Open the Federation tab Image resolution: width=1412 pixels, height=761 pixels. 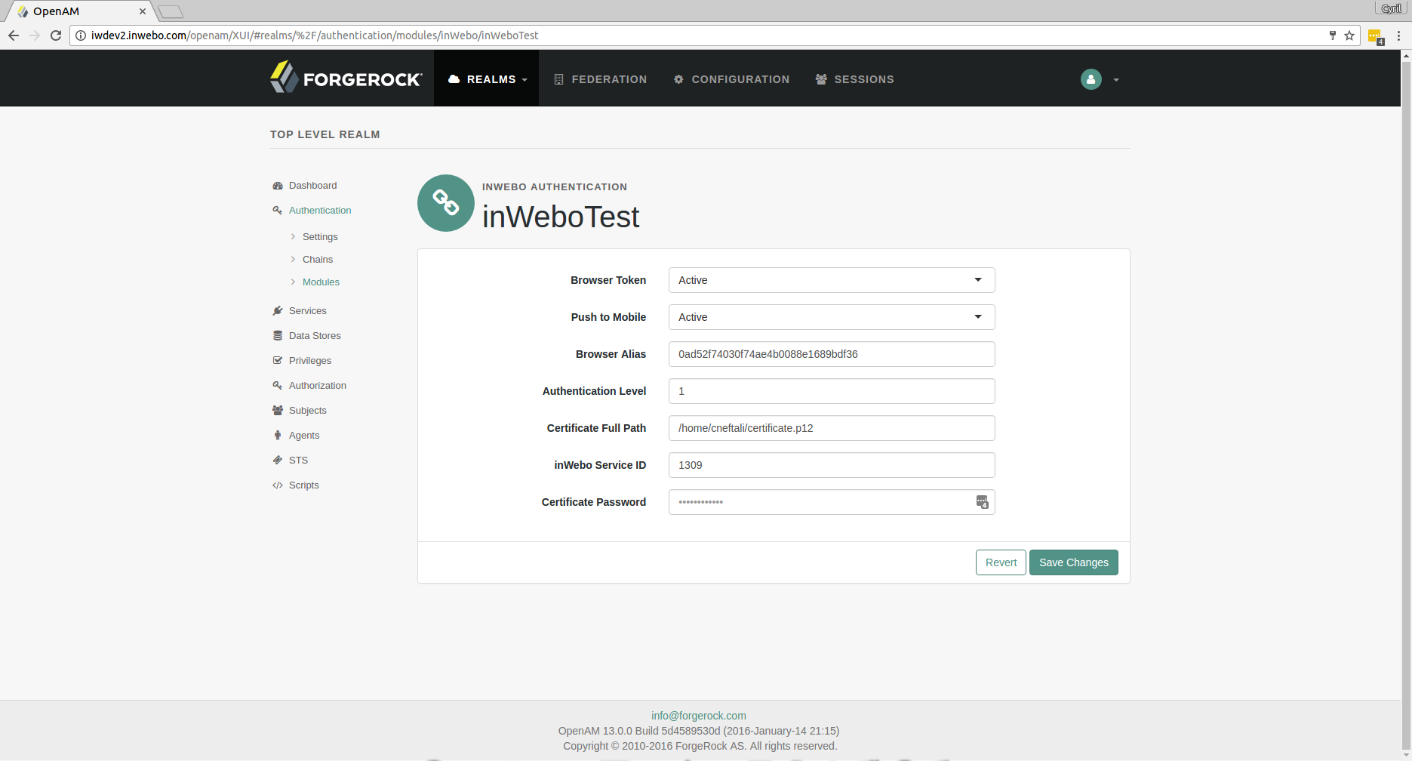tap(601, 79)
